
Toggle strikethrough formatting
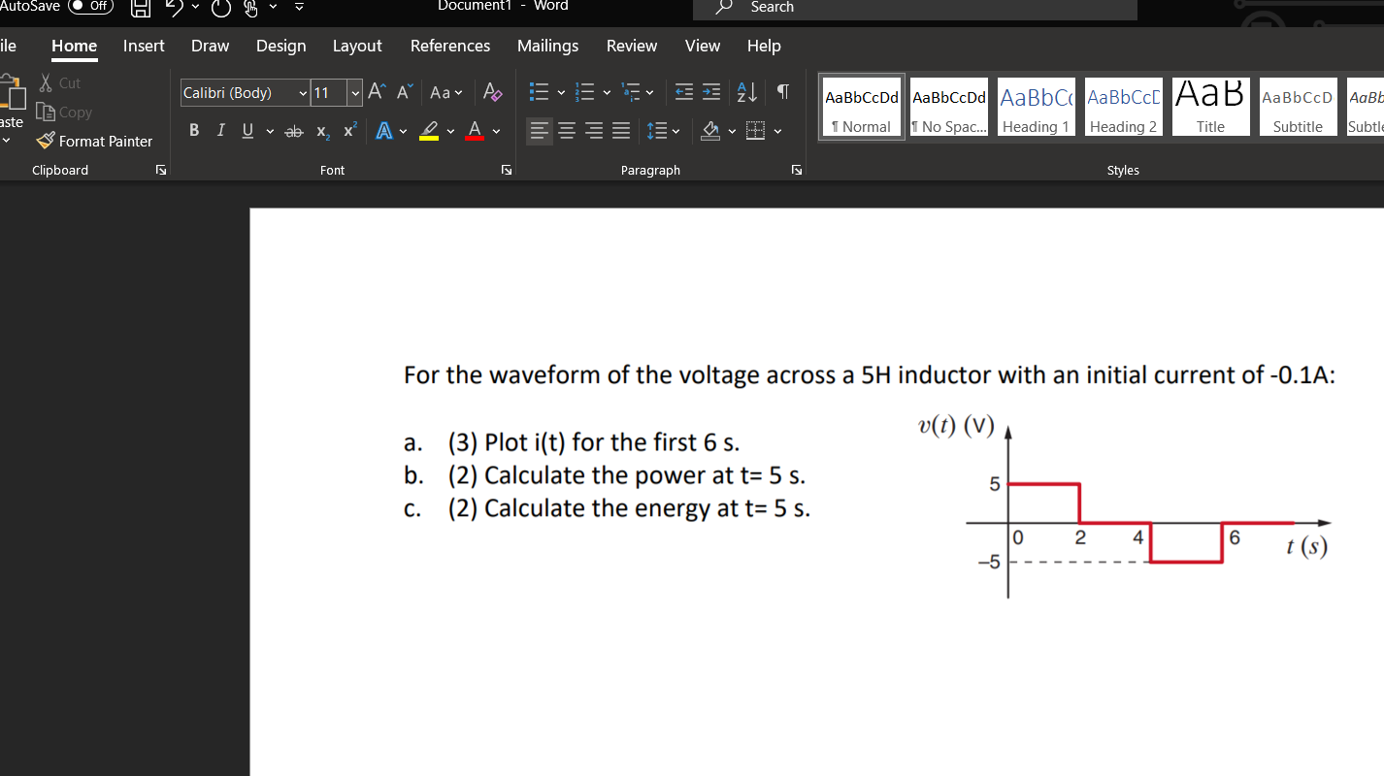[293, 131]
